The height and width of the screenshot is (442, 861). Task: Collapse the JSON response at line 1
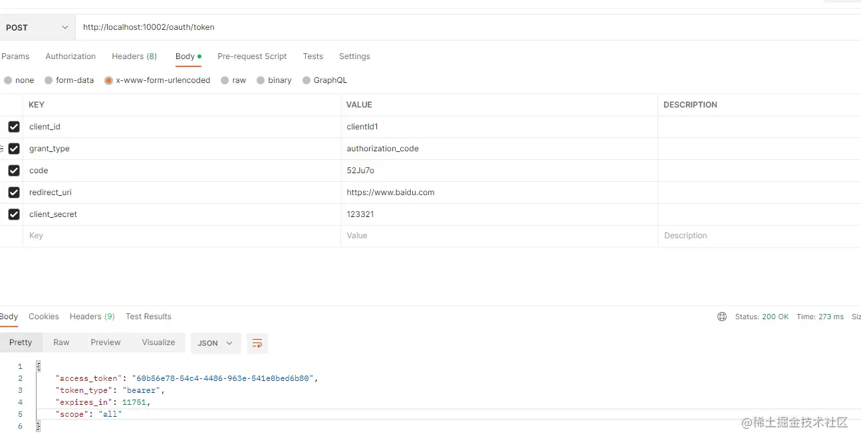[38, 366]
